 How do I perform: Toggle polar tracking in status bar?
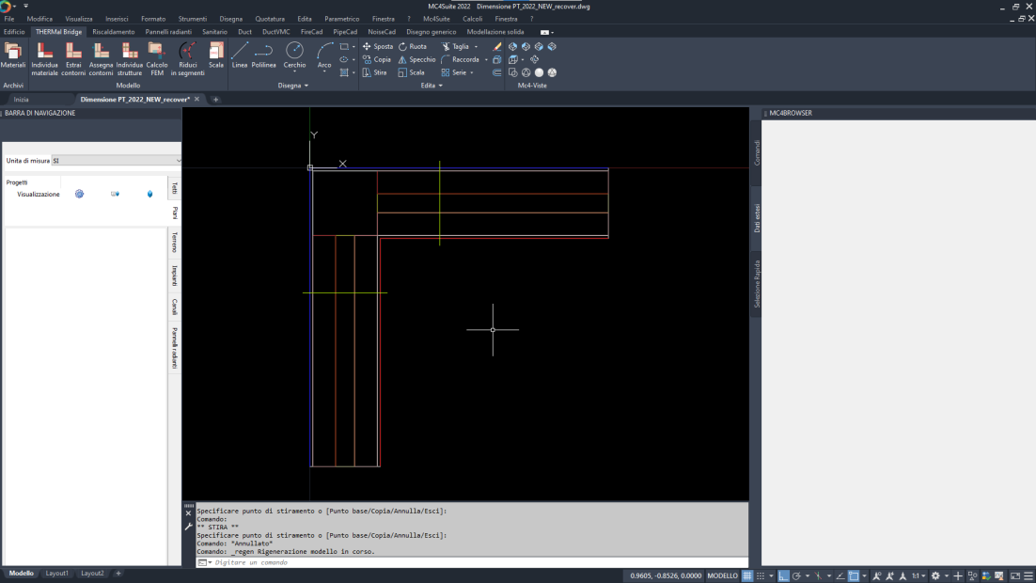pyautogui.click(x=797, y=575)
